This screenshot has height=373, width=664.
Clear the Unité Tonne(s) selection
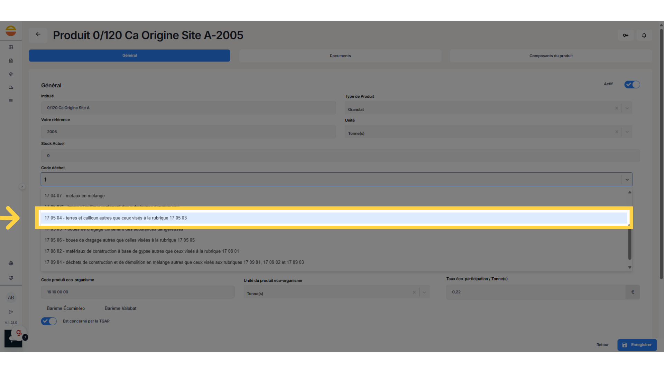[x=617, y=132]
